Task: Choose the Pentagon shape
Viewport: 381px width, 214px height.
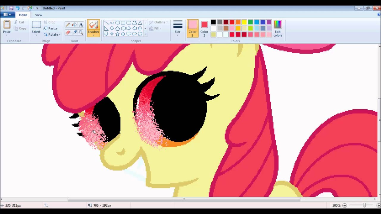Action: click(x=117, y=29)
